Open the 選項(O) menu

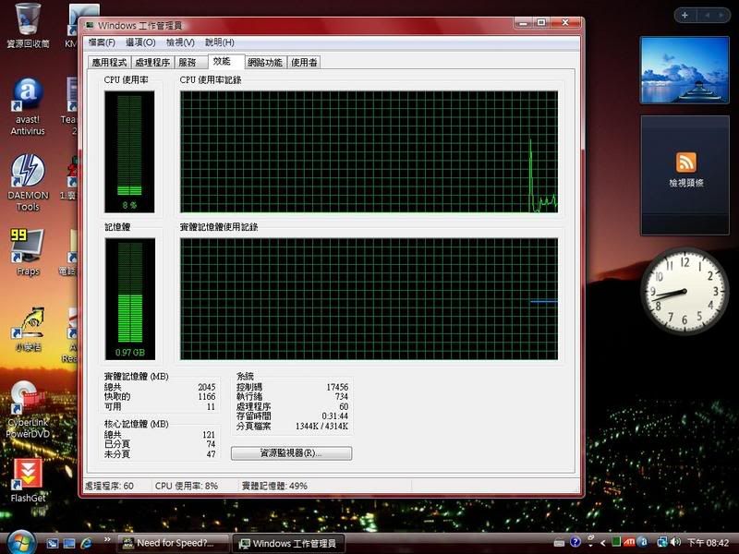click(140, 42)
